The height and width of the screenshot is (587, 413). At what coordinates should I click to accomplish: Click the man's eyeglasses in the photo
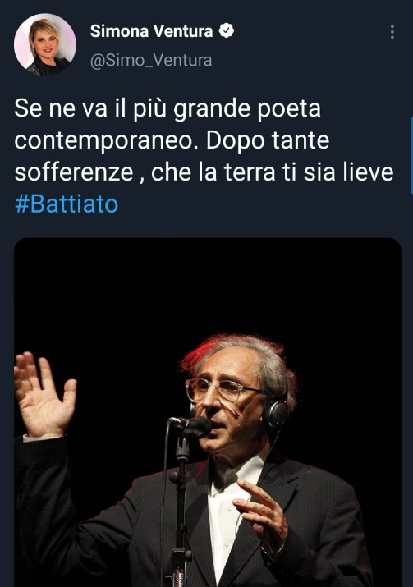pos(222,389)
